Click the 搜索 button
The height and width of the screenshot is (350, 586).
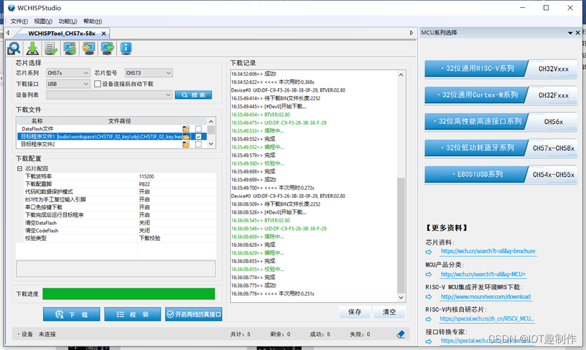(193, 95)
